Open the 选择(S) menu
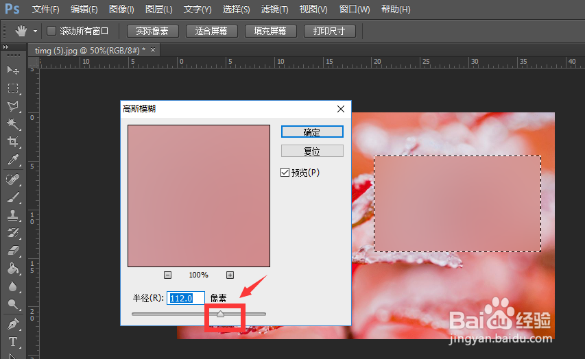The height and width of the screenshot is (359, 585). pos(236,10)
